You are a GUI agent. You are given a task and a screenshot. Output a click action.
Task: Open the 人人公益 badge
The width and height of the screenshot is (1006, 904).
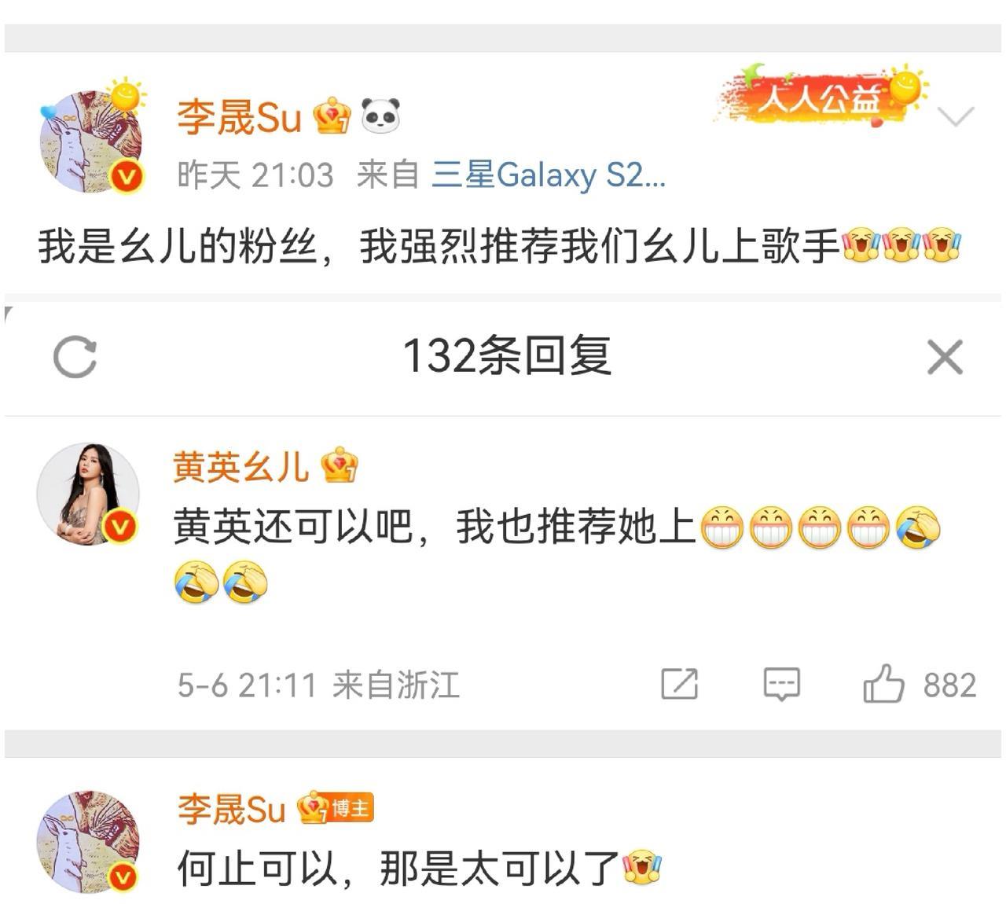[821, 96]
